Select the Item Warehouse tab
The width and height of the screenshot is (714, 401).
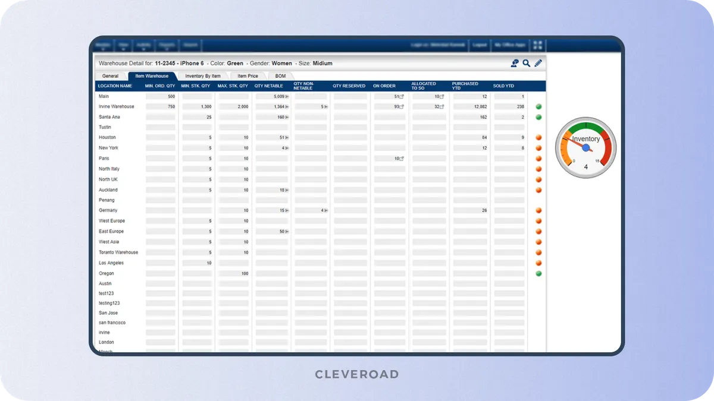point(152,76)
